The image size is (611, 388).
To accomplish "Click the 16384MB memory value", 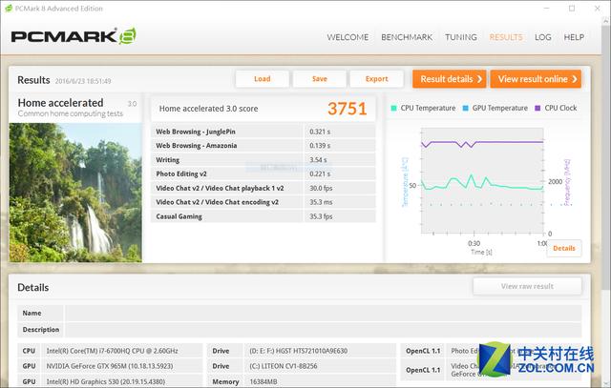I will pyautogui.click(x=263, y=381).
